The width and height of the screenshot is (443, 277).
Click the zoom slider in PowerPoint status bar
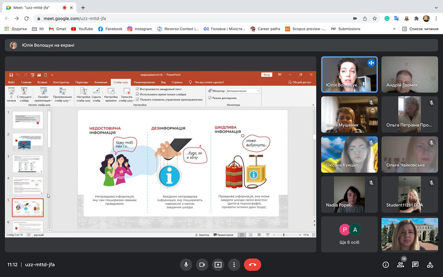[x=284, y=235]
